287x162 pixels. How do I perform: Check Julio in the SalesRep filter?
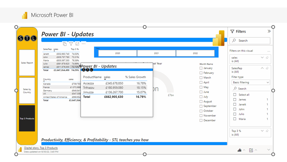click(x=235, y=114)
